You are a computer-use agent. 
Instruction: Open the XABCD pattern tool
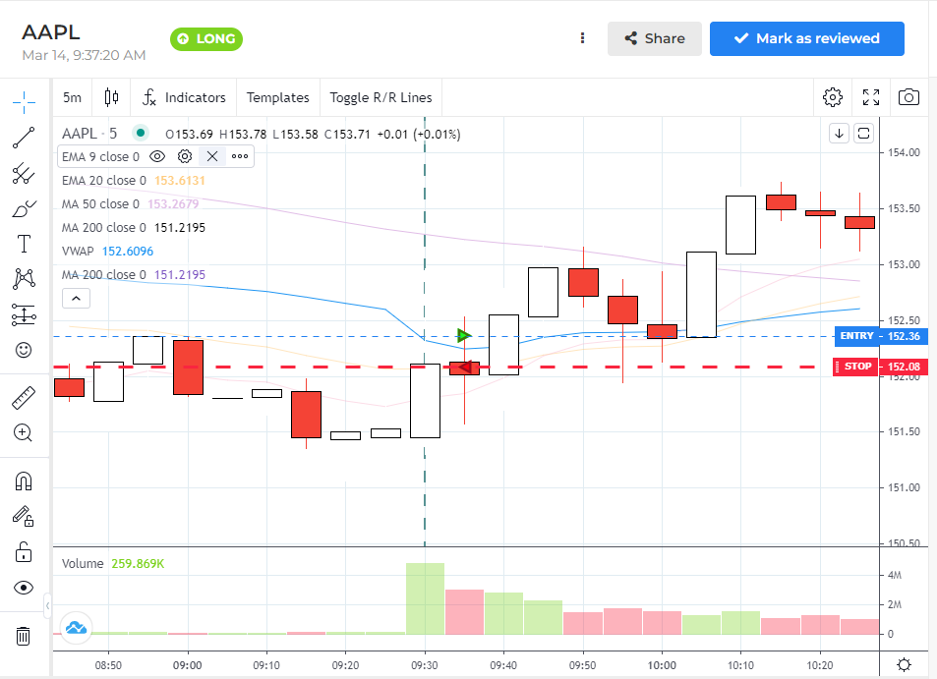24,279
